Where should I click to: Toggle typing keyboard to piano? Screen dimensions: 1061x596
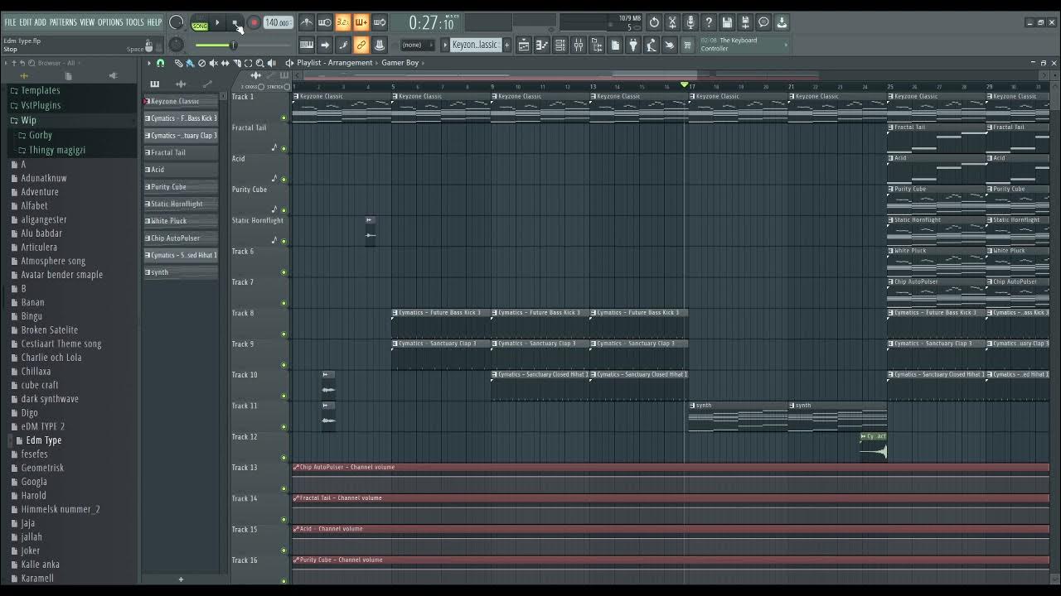pos(307,45)
